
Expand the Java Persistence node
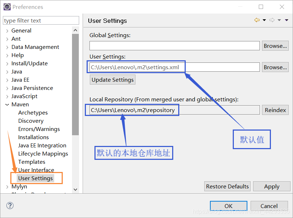[7, 88]
